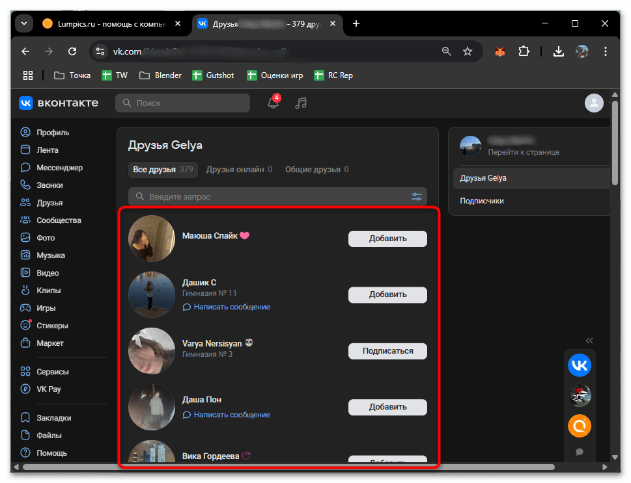Open Клипы in the left menu
Image resolution: width=631 pixels, height=483 pixels.
pos(40,291)
